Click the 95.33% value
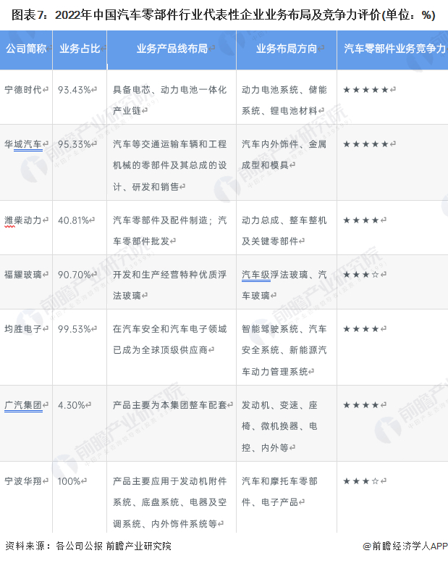 point(75,144)
